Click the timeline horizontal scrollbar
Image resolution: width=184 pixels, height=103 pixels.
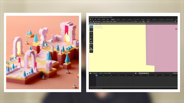(134, 87)
